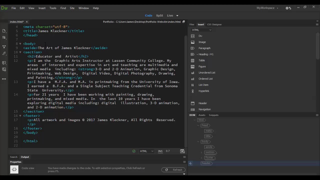320x180 pixels.
Task: Insert a Div element icon
Action: 192,36
